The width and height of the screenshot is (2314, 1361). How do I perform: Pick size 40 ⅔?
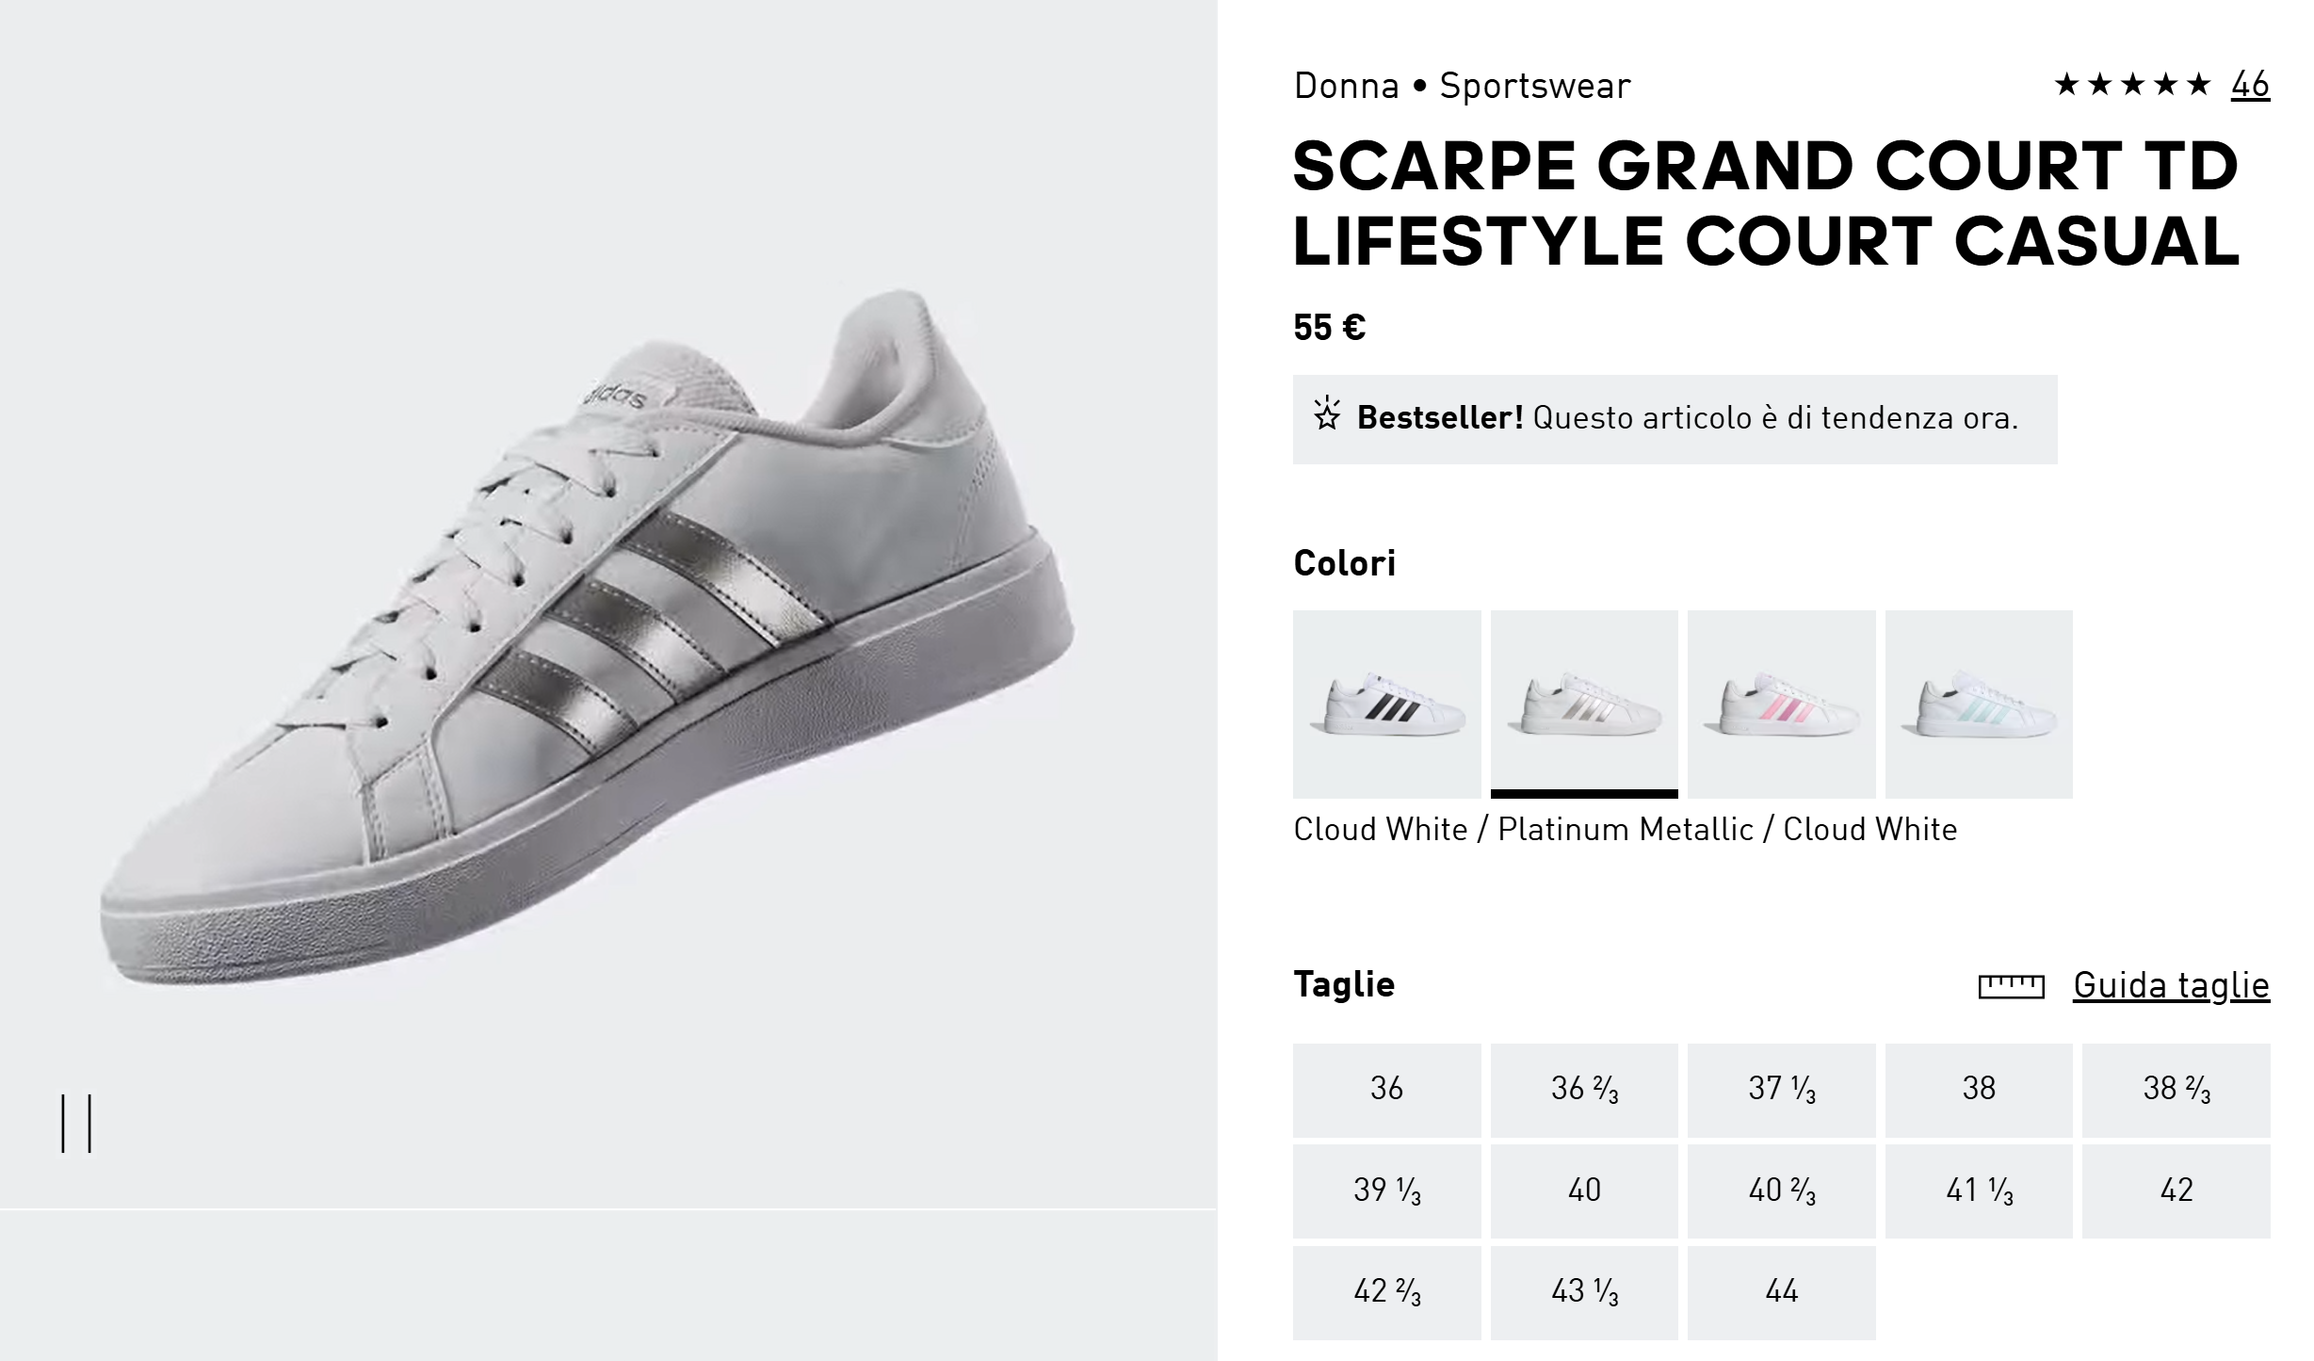tap(1782, 1191)
